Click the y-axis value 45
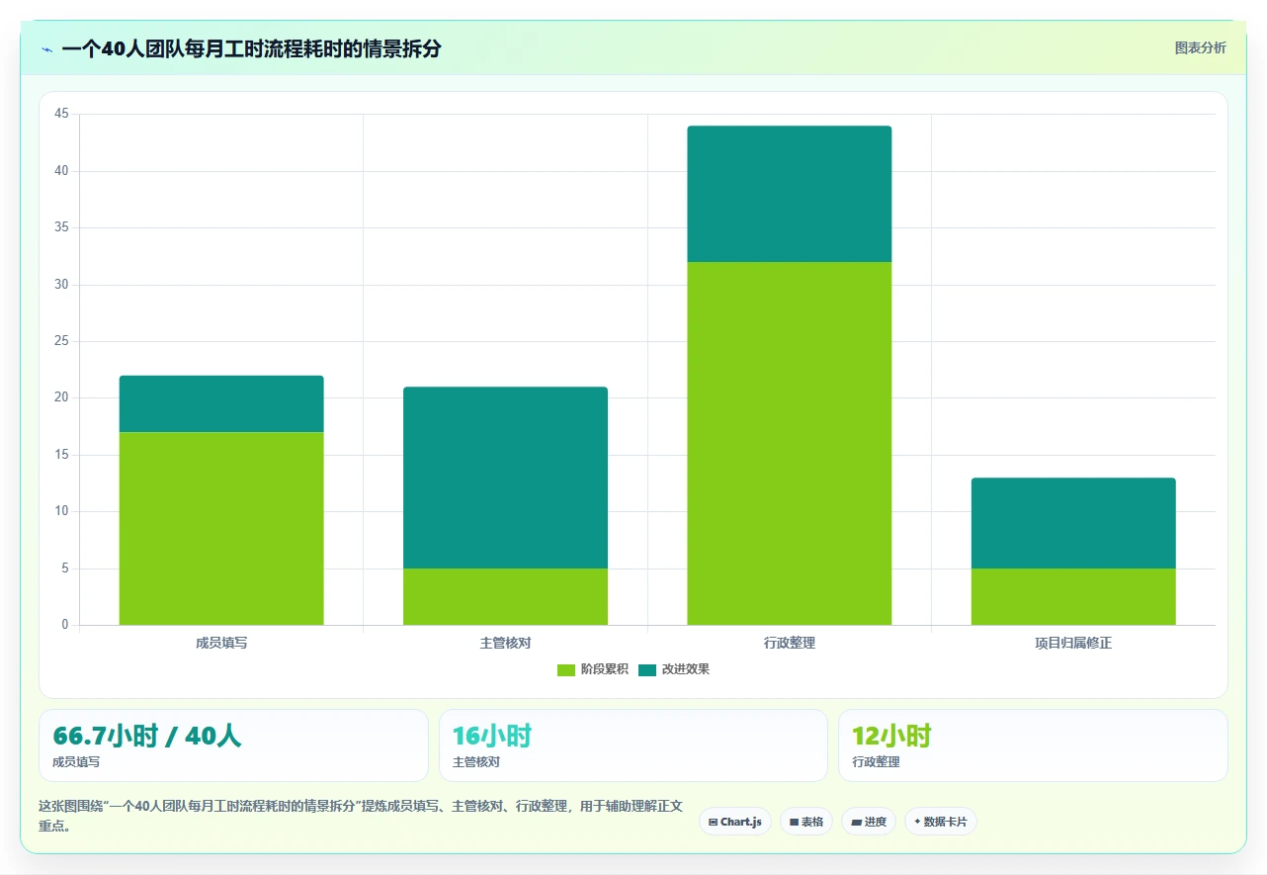 click(x=61, y=115)
